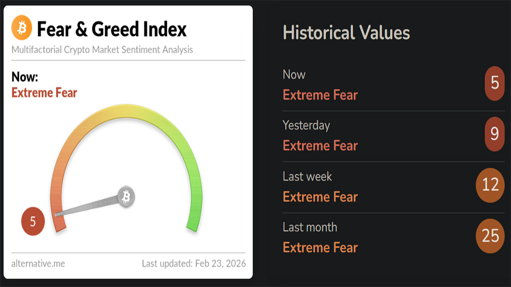
Task: Click the orange Bitcoin logo icon
Action: tap(22, 28)
